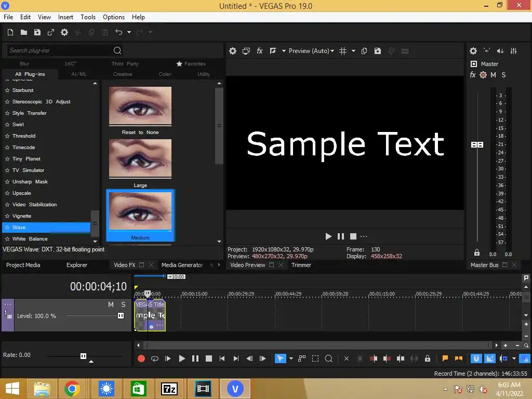Select the Color plug-in category
This screenshot has height=399, width=532.
point(165,74)
